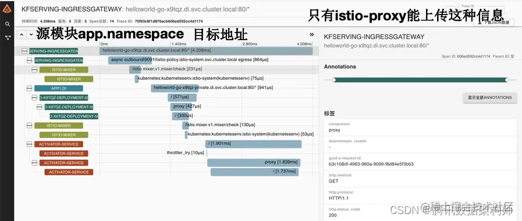The height and width of the screenshot is (221, 522).
Task: Click the http.status_code value 200
Action: click(332, 215)
